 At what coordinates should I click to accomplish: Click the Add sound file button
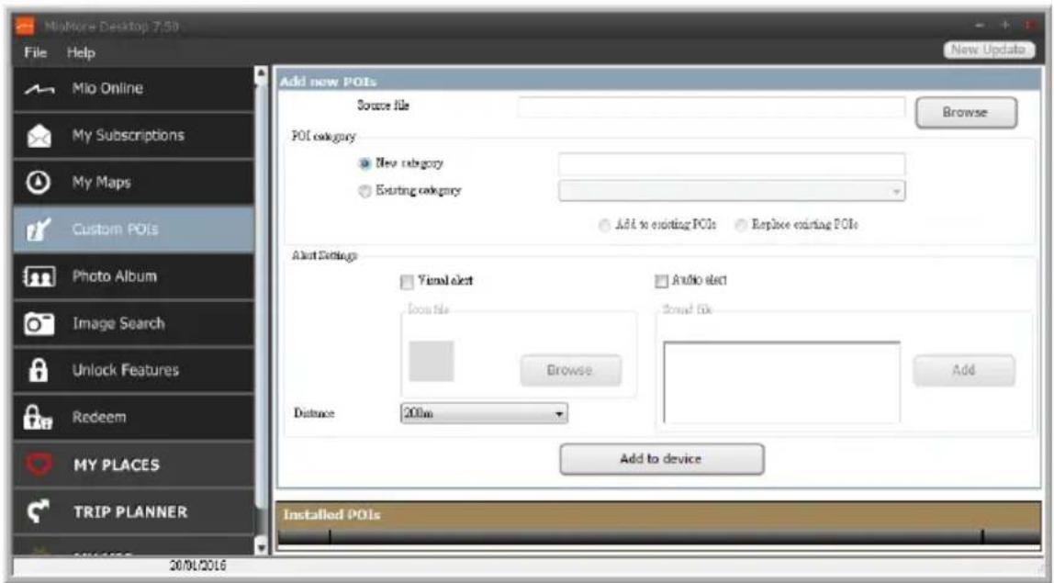click(964, 371)
